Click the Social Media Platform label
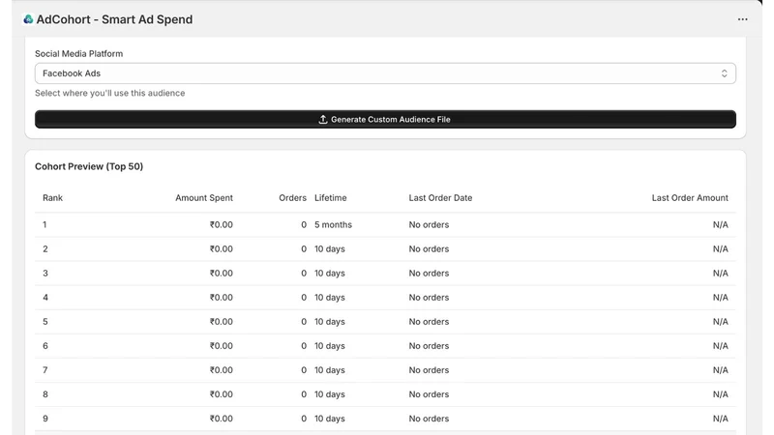 pyautogui.click(x=79, y=54)
